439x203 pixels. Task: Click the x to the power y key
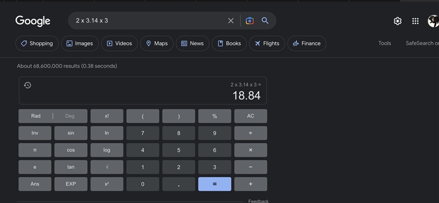[106, 184]
